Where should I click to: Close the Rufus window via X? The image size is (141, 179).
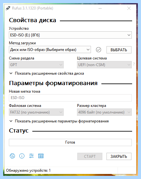(x=129, y=8)
